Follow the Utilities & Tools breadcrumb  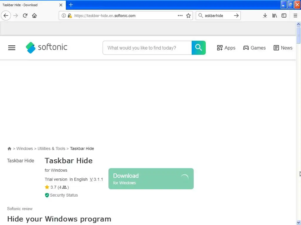coord(51,149)
